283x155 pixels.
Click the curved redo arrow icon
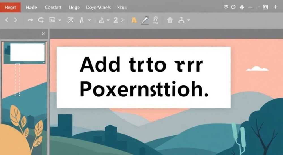30,20
